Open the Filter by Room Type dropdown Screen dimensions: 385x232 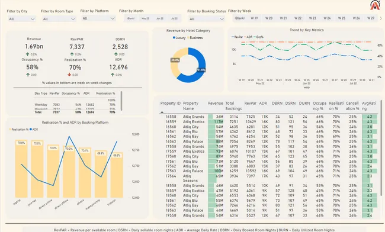click(59, 19)
